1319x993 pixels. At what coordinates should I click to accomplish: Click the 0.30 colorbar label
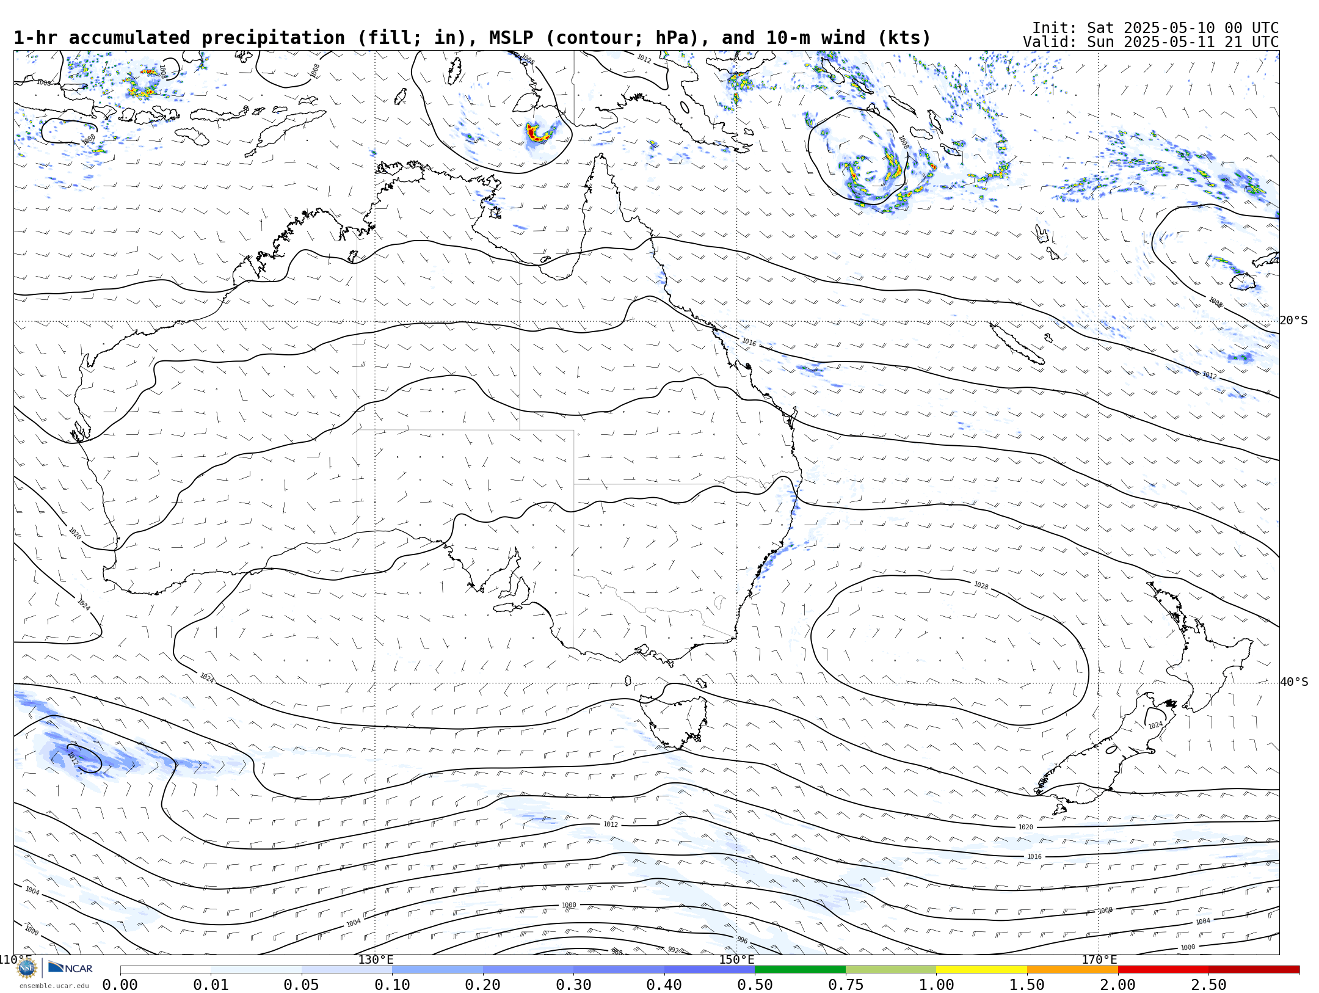573,985
